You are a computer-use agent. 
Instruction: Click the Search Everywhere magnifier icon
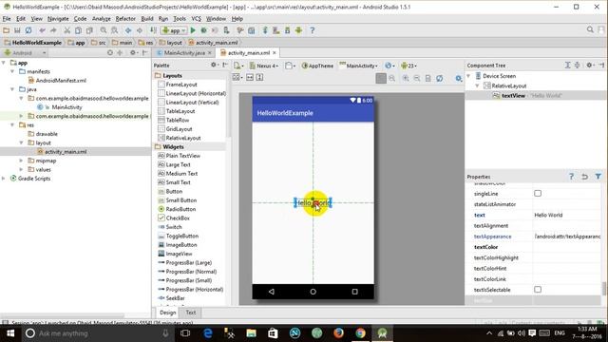pos(590,29)
